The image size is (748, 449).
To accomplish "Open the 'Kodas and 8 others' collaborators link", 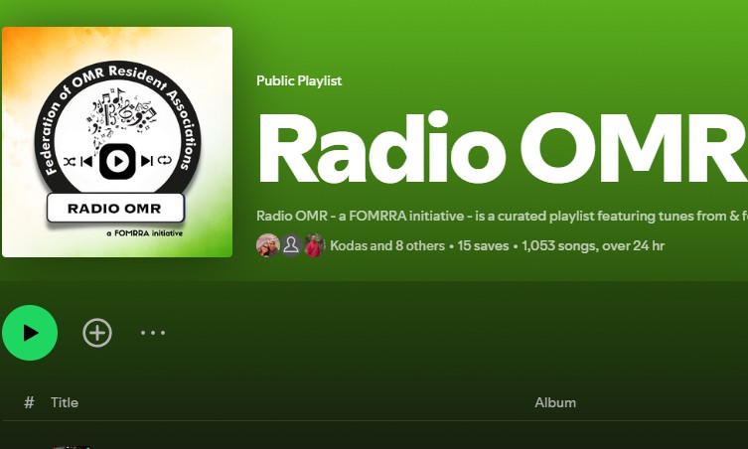I will pos(386,245).
